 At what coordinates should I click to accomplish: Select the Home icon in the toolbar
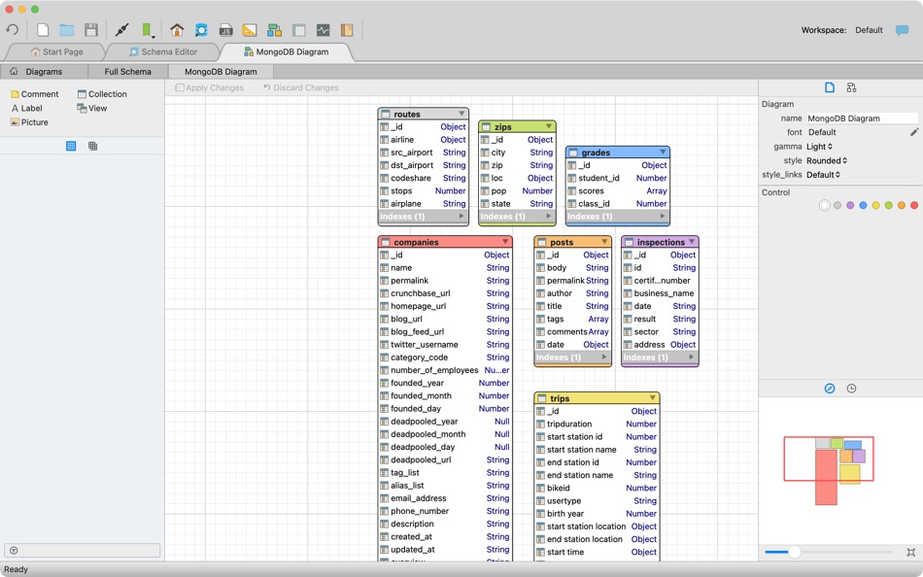(x=176, y=29)
